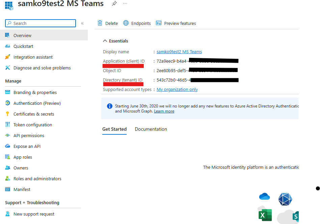
Task: Collapse the sidebar with the double chevron
Action: pyautogui.click(x=82, y=23)
